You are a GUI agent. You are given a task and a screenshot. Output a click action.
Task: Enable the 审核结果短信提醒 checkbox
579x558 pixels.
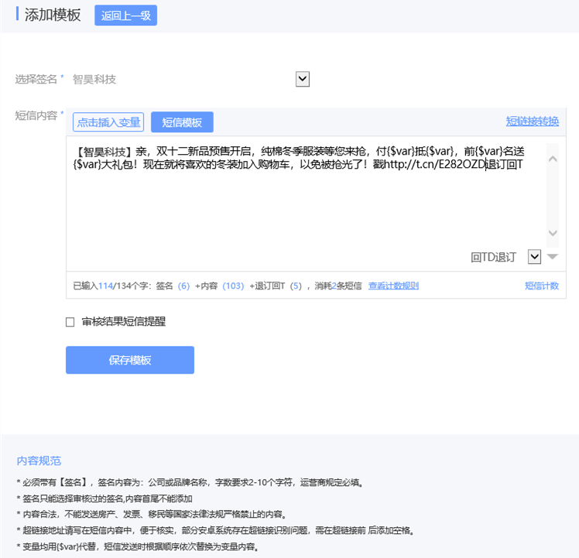tap(70, 322)
